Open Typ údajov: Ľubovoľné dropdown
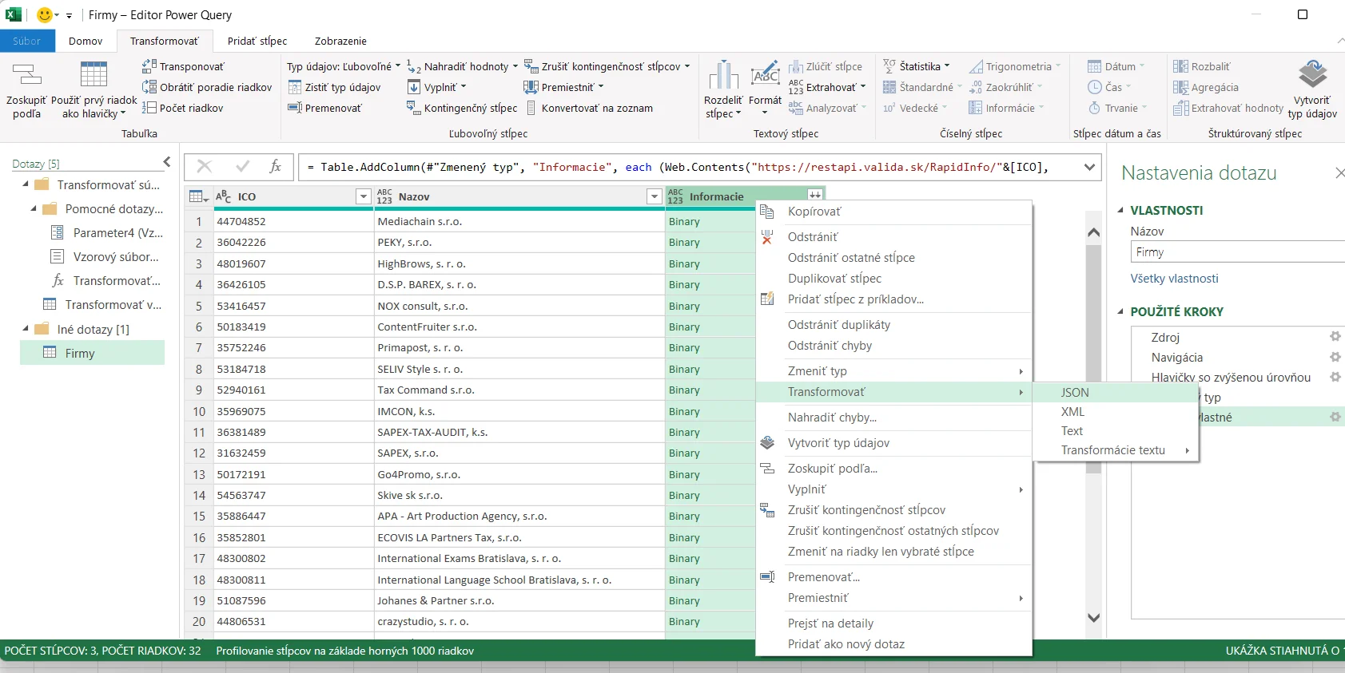This screenshot has width=1345, height=673. click(344, 66)
